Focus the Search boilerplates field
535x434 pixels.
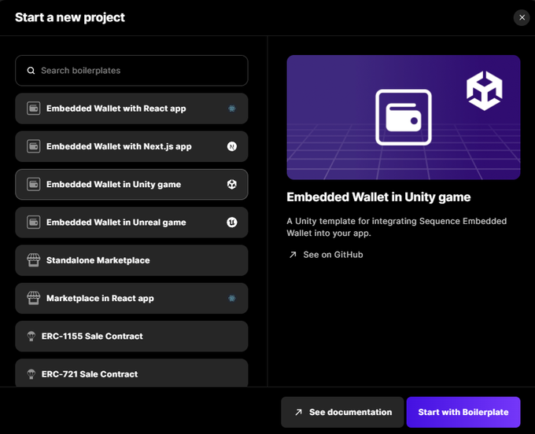click(x=131, y=71)
